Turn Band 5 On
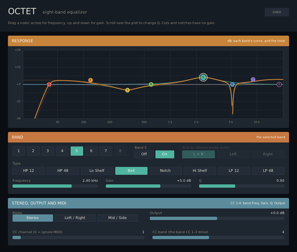This screenshot has width=297, height=252. tap(165, 154)
